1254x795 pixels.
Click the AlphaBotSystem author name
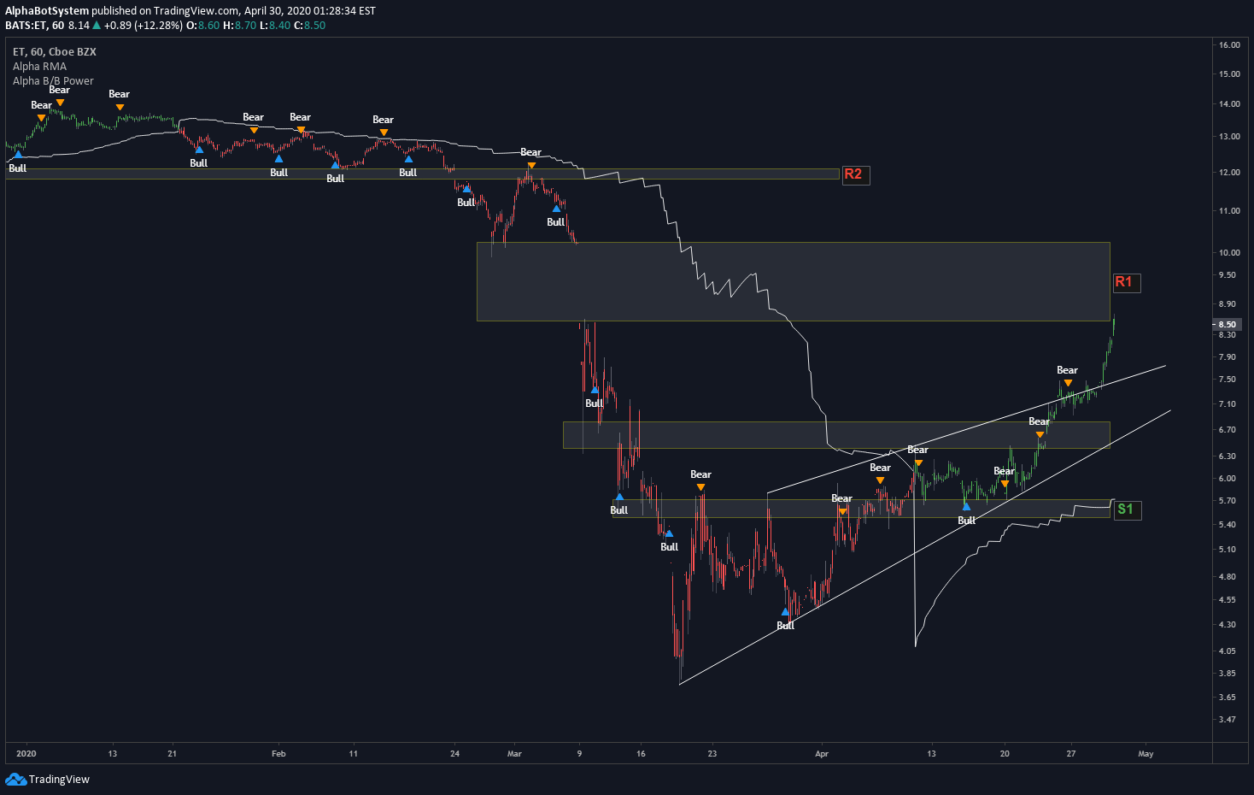click(x=47, y=11)
